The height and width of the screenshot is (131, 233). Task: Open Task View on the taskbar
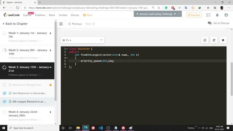[70, 128]
